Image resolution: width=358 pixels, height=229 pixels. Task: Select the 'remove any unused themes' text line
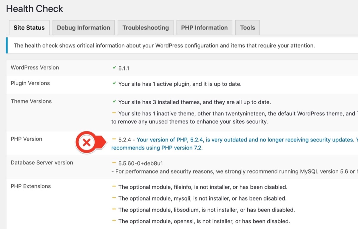(189, 121)
